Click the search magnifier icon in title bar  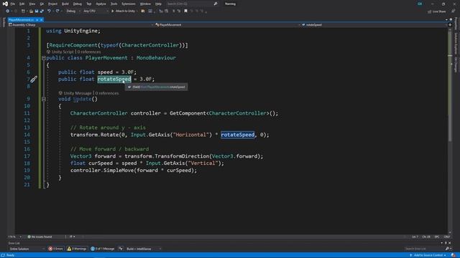pyautogui.click(x=216, y=4)
